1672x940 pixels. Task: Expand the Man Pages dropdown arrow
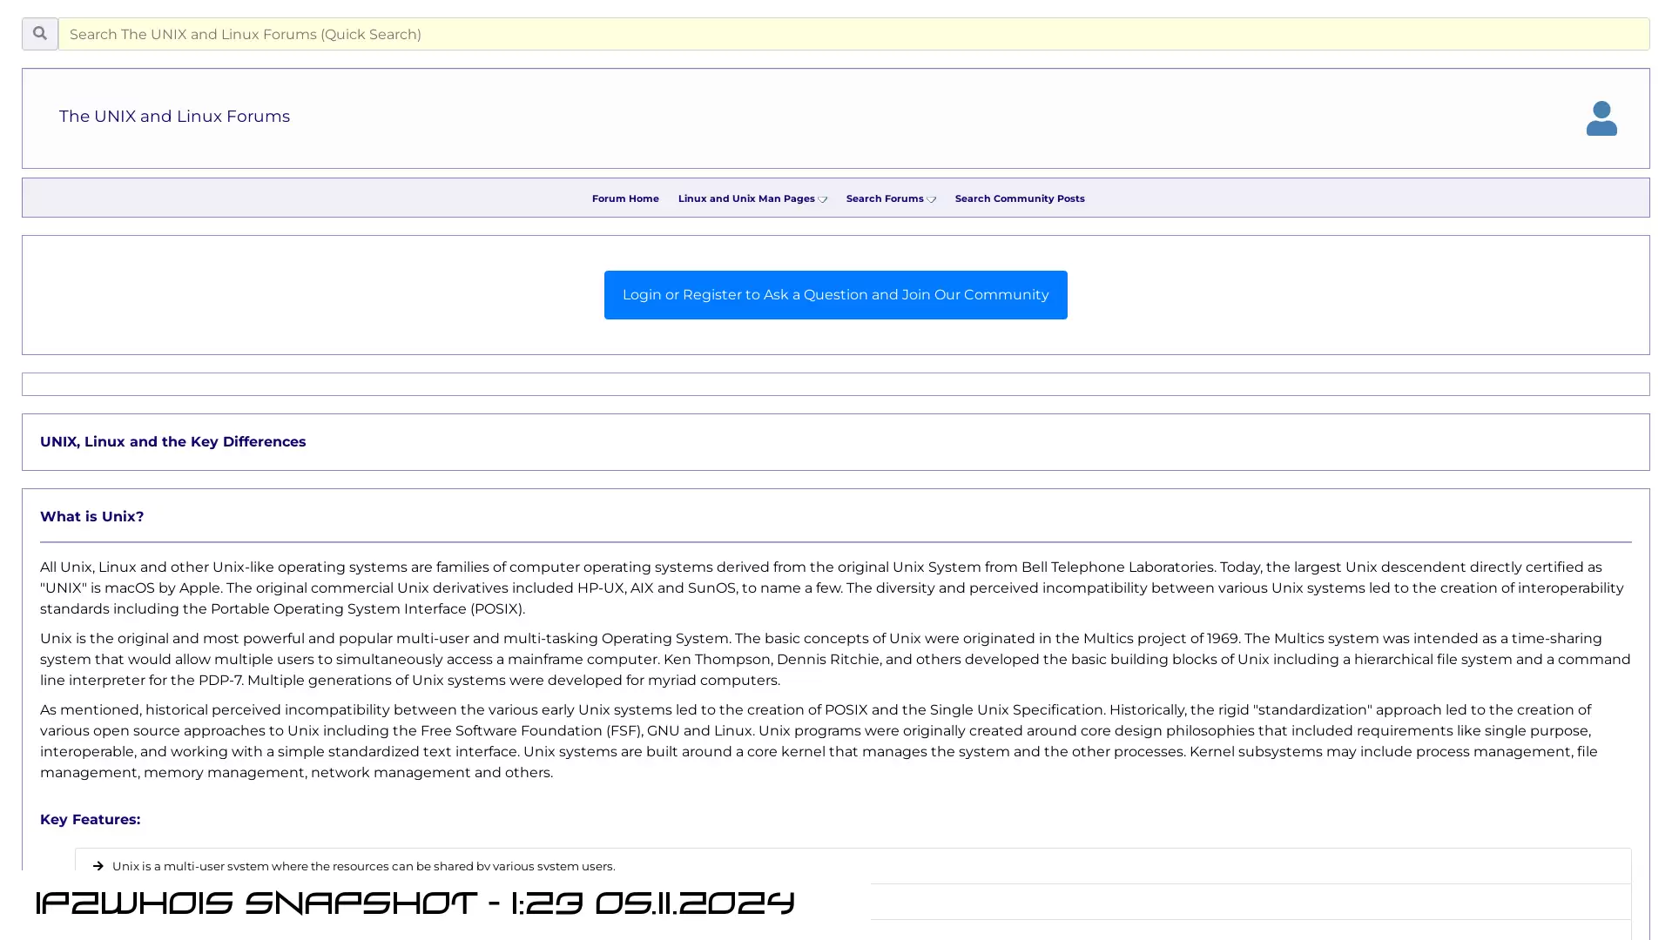823,199
